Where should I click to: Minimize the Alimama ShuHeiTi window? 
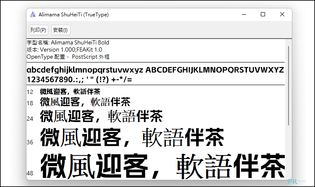pyautogui.click(x=244, y=14)
